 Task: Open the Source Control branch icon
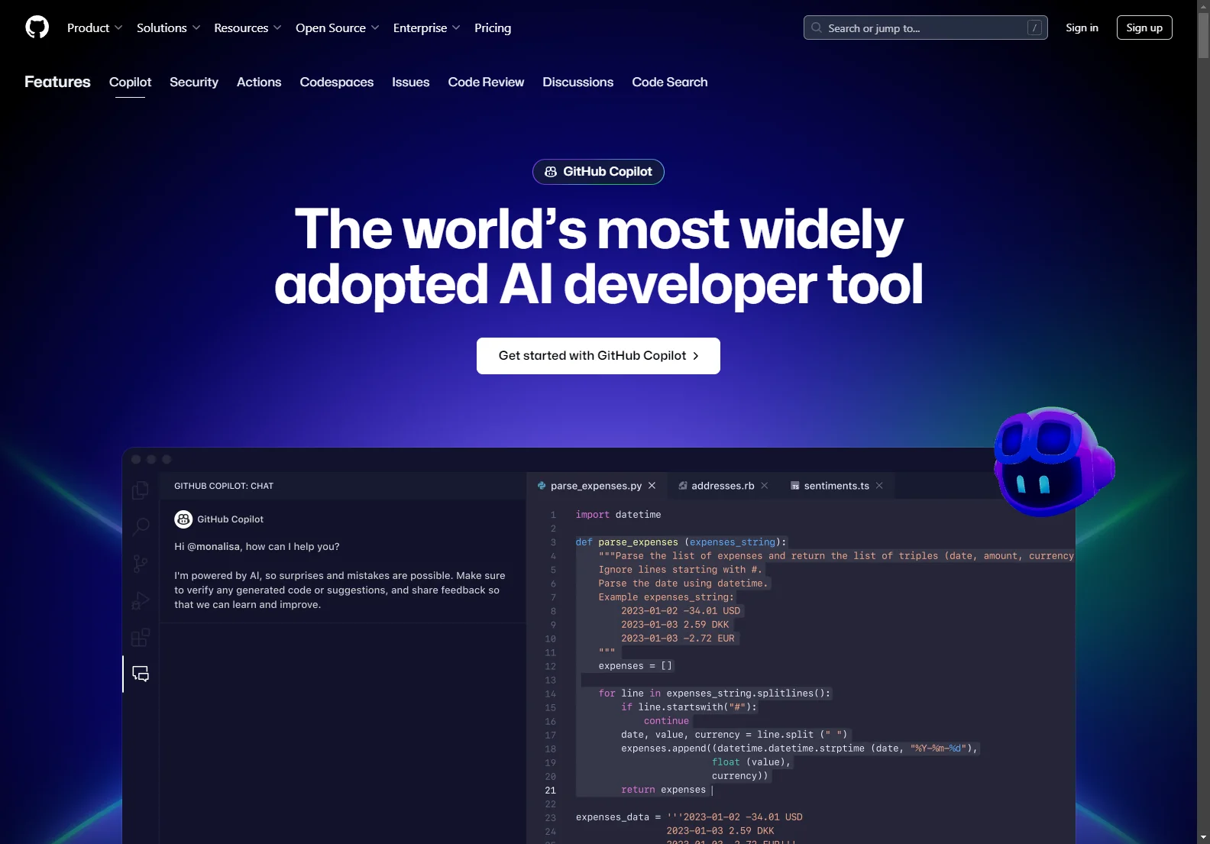pyautogui.click(x=141, y=564)
